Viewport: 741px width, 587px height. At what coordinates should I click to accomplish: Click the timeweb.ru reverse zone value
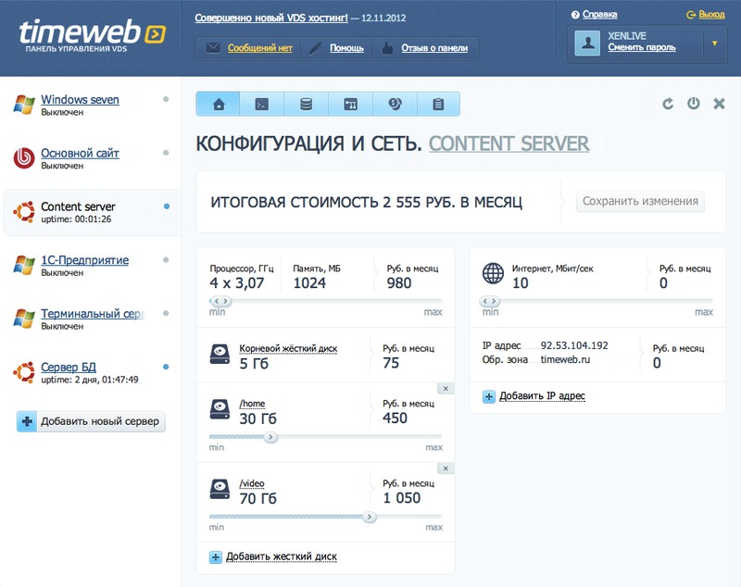click(x=565, y=360)
